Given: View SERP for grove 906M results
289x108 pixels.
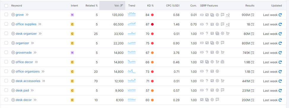Looking at the screenshot, I should (x=253, y=15).
